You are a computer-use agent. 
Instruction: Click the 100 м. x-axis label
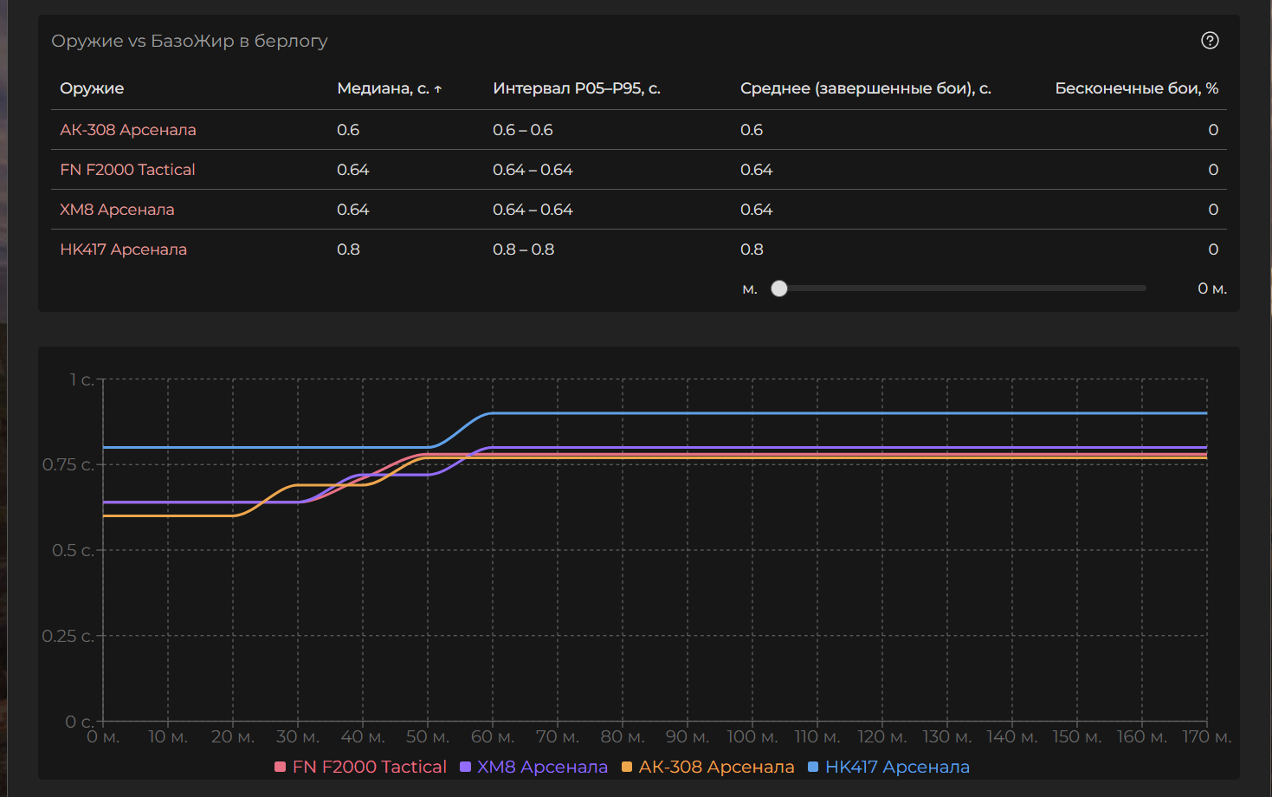[752, 737]
